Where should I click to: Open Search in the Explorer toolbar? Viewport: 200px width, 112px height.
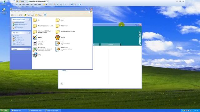31,15
